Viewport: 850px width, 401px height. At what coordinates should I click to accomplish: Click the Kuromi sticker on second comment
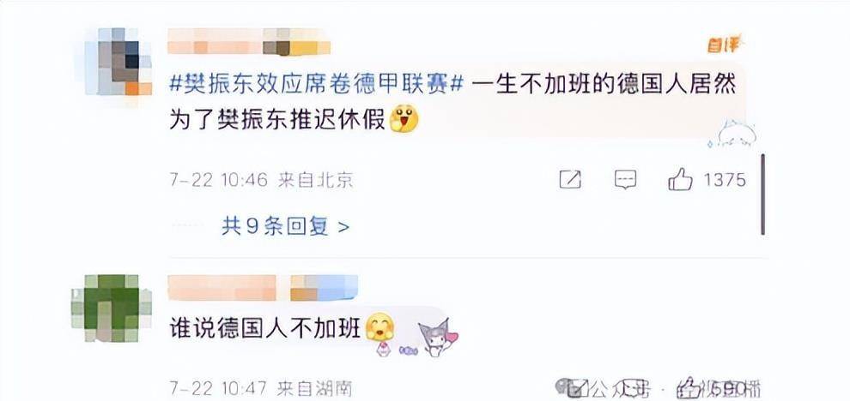437,337
